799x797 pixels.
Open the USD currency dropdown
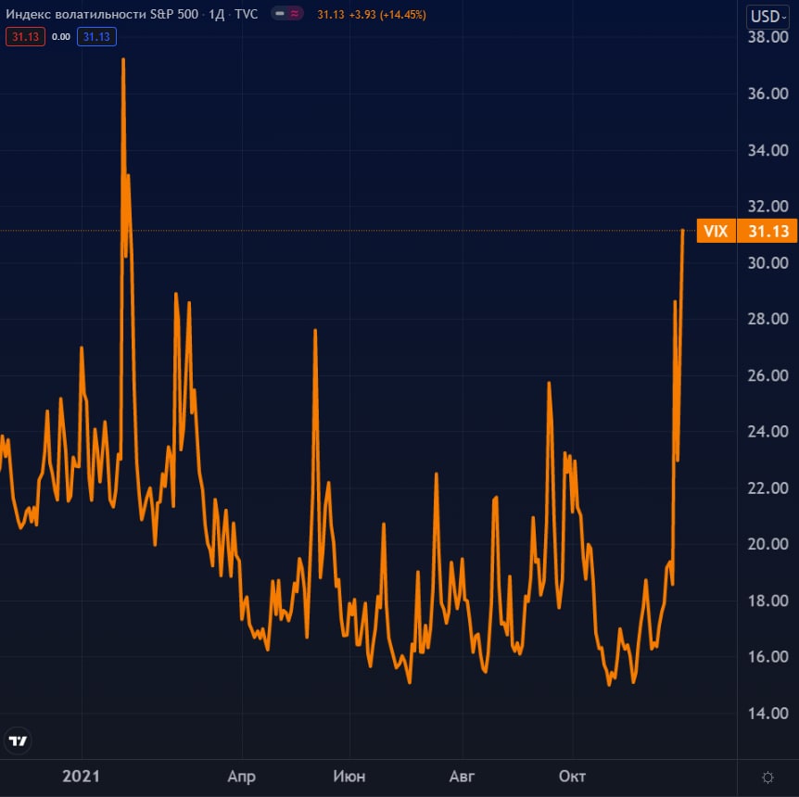tap(767, 17)
